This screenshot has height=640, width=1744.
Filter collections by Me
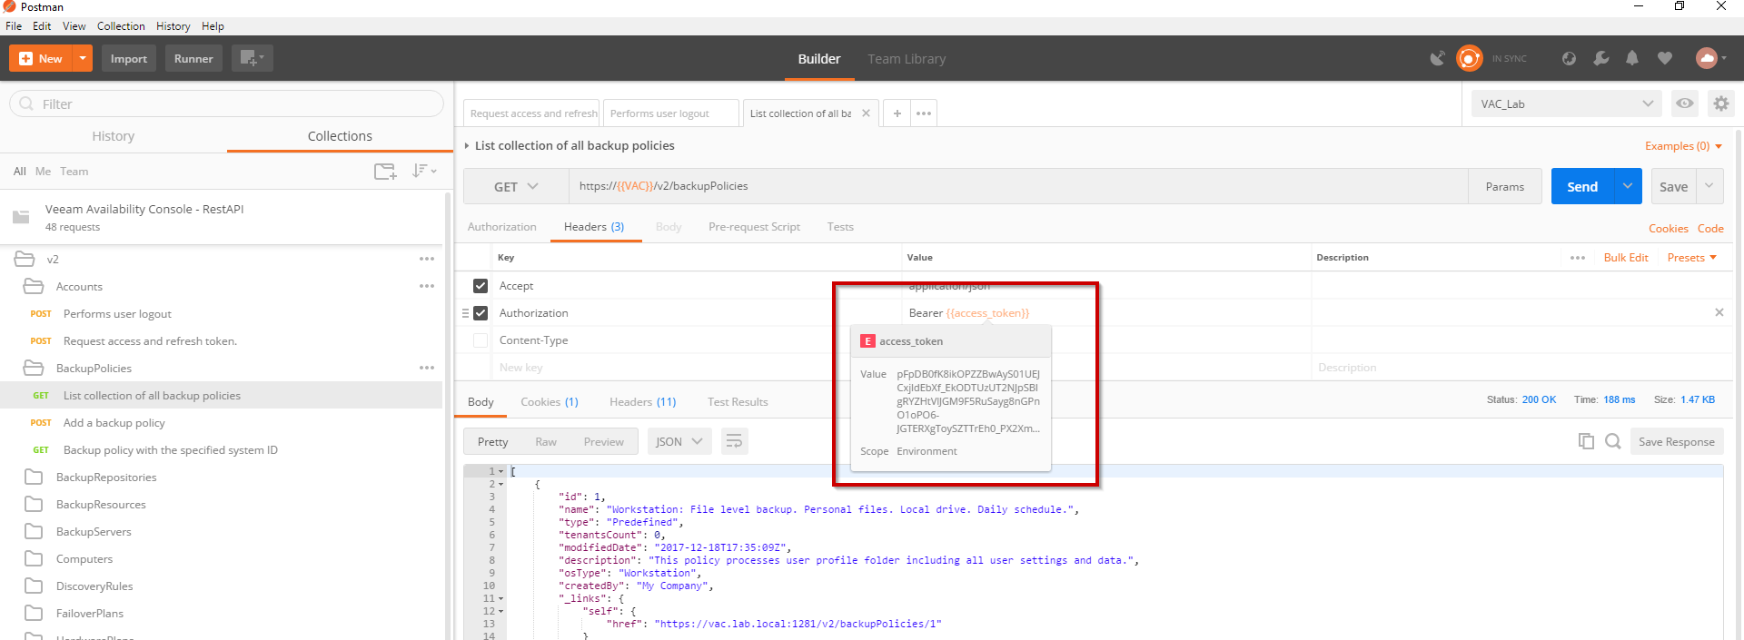point(43,172)
